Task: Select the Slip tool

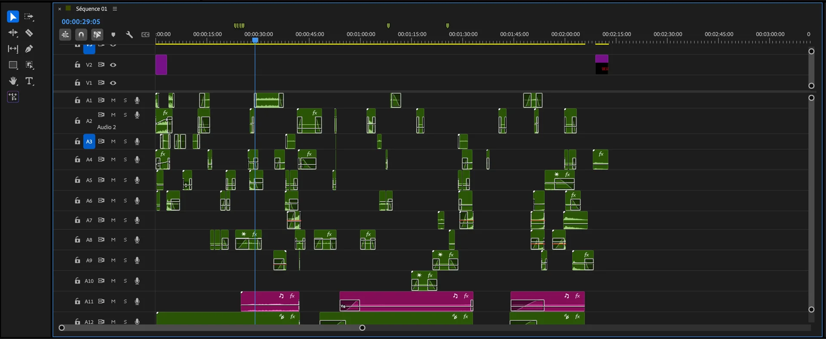Action: pos(13,49)
